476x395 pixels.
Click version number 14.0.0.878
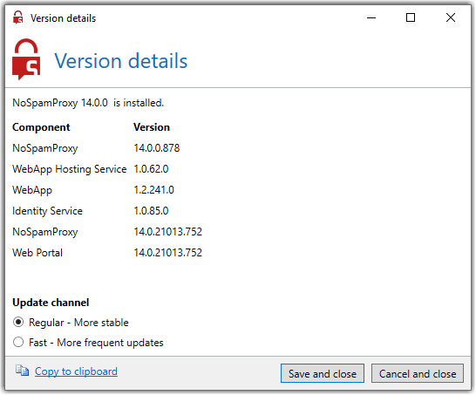(x=157, y=148)
